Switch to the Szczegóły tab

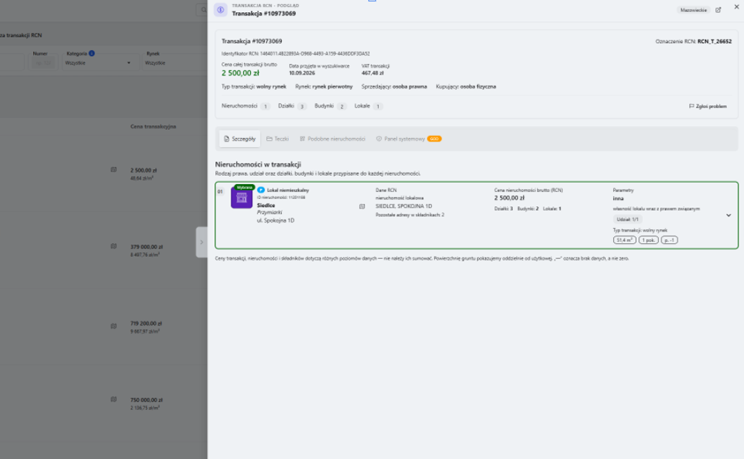pos(239,139)
